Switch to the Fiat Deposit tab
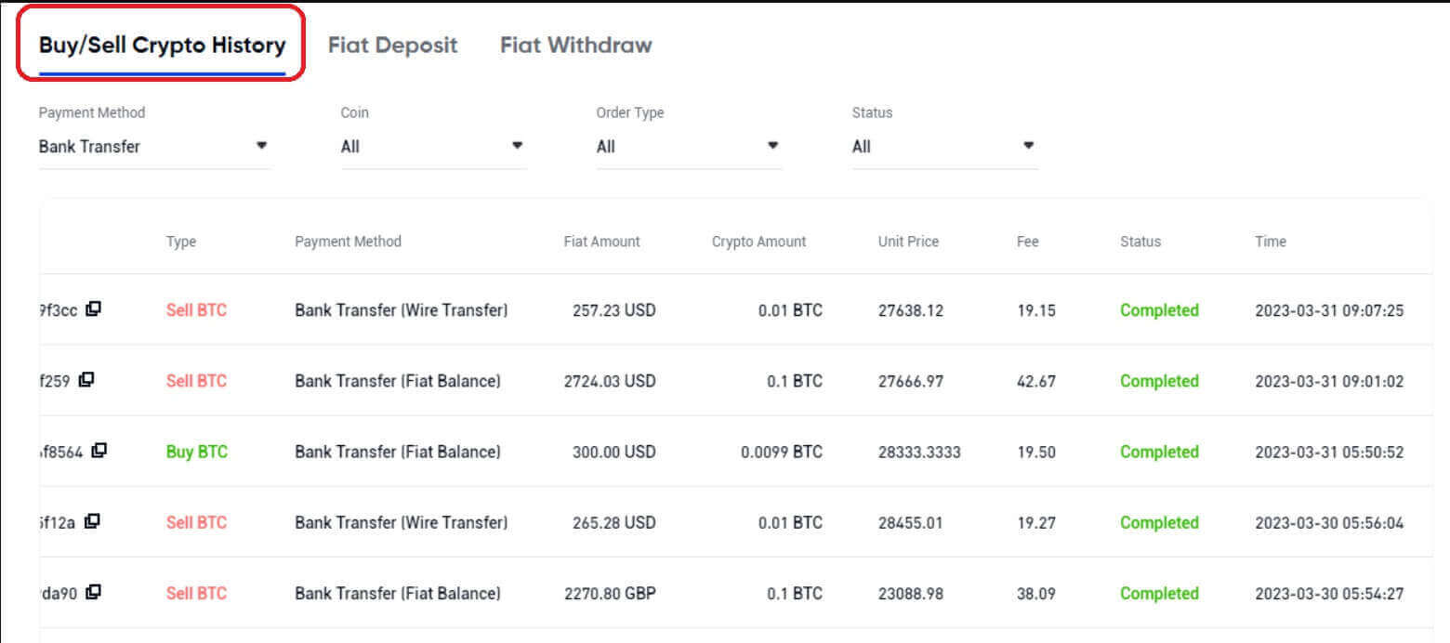Image resolution: width=1450 pixels, height=643 pixels. point(392,45)
